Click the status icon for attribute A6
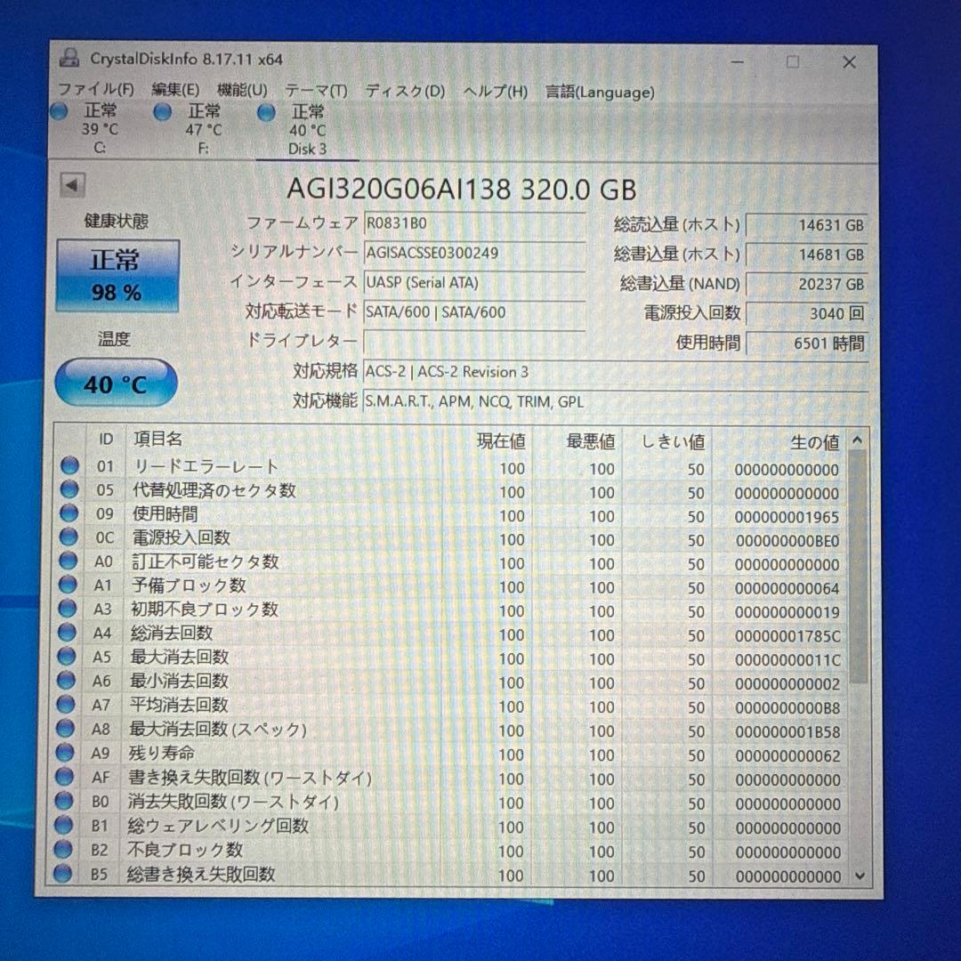This screenshot has width=961, height=961. (66, 681)
